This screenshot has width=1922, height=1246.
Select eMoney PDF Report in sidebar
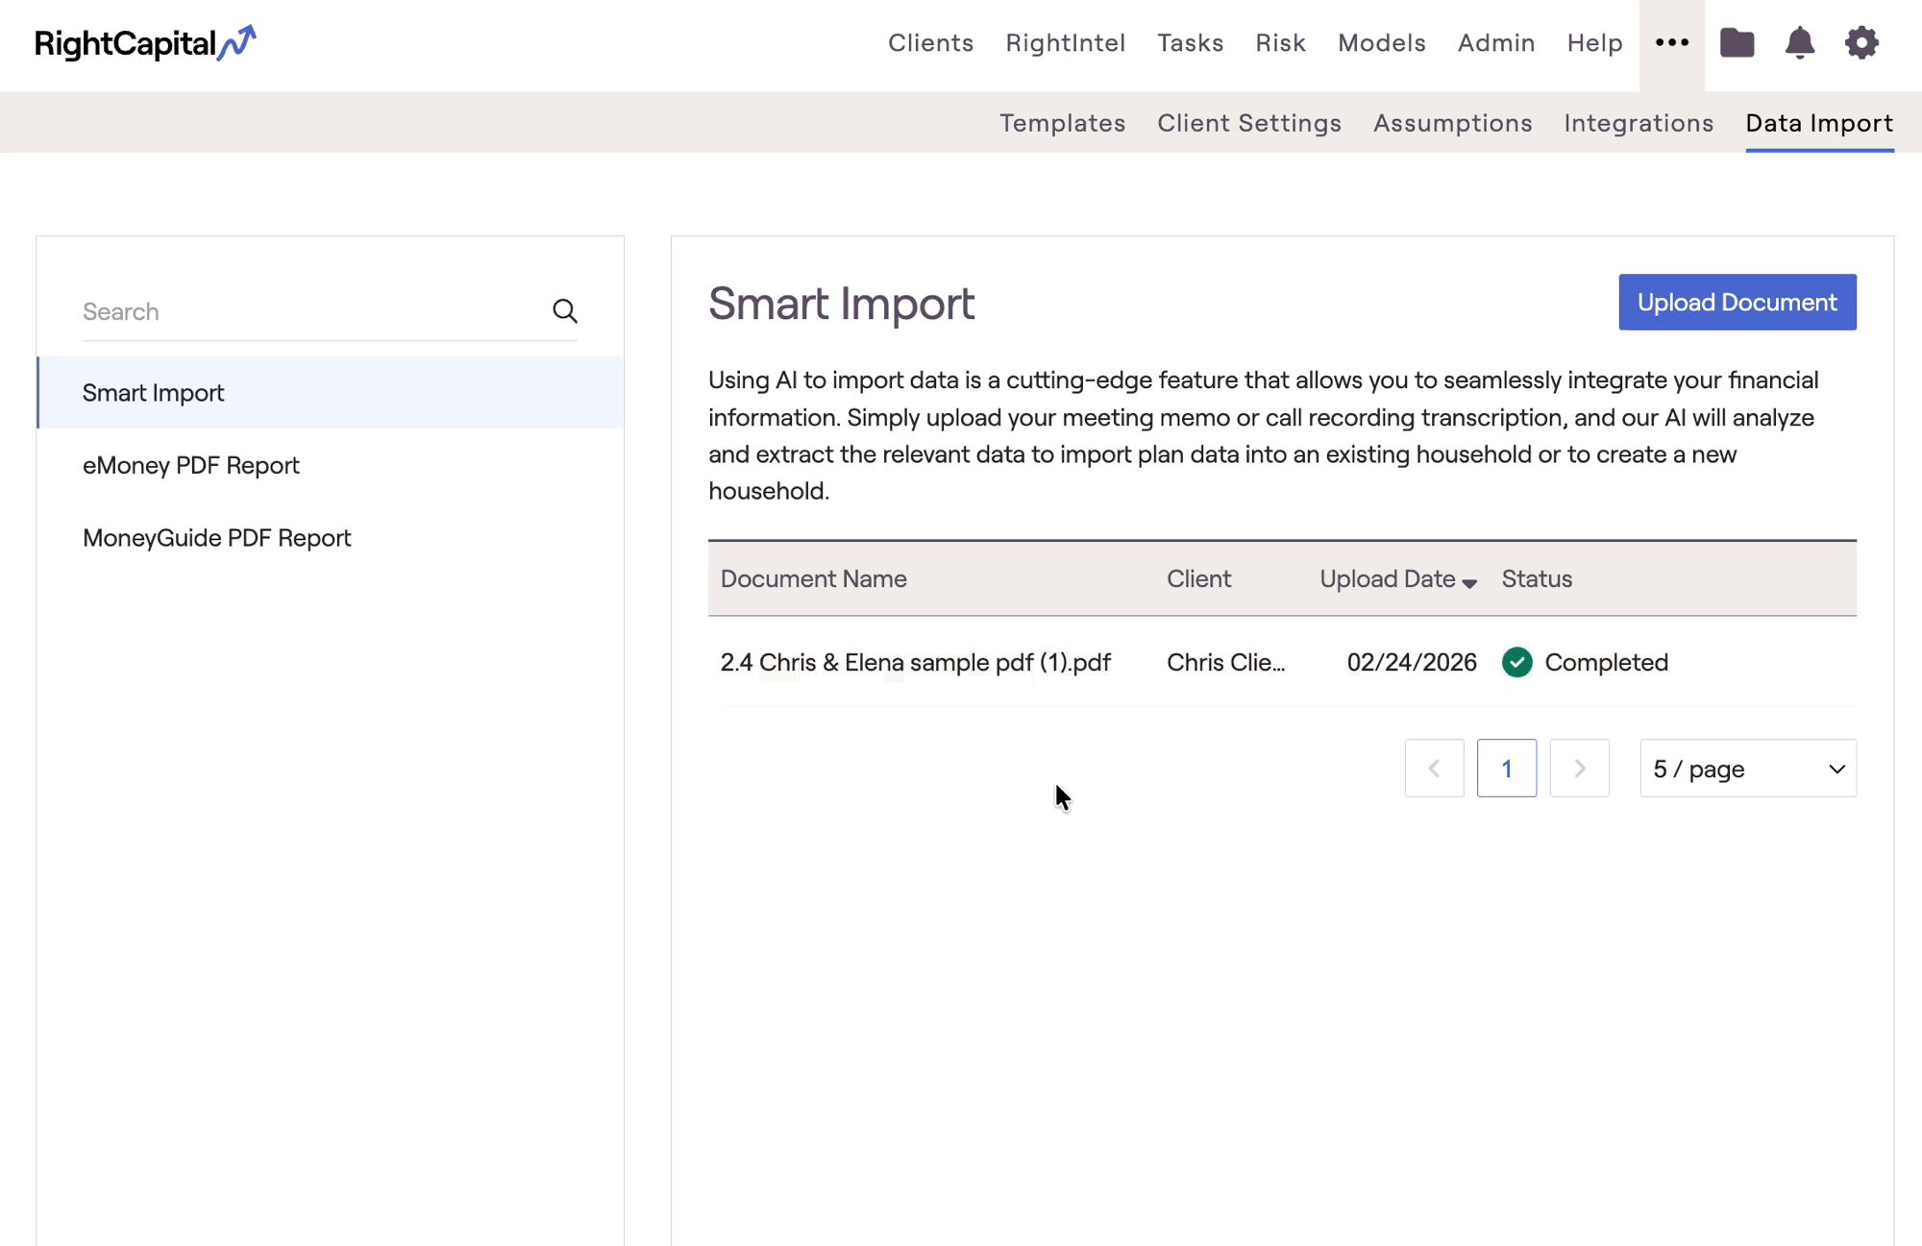coord(191,465)
